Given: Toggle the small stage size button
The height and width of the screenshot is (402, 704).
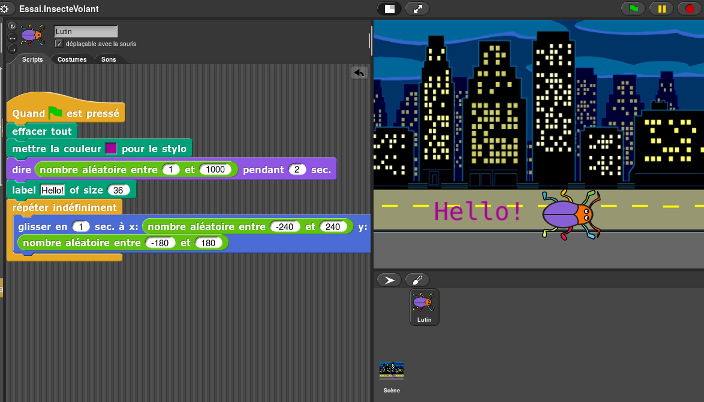Looking at the screenshot, I should (389, 9).
